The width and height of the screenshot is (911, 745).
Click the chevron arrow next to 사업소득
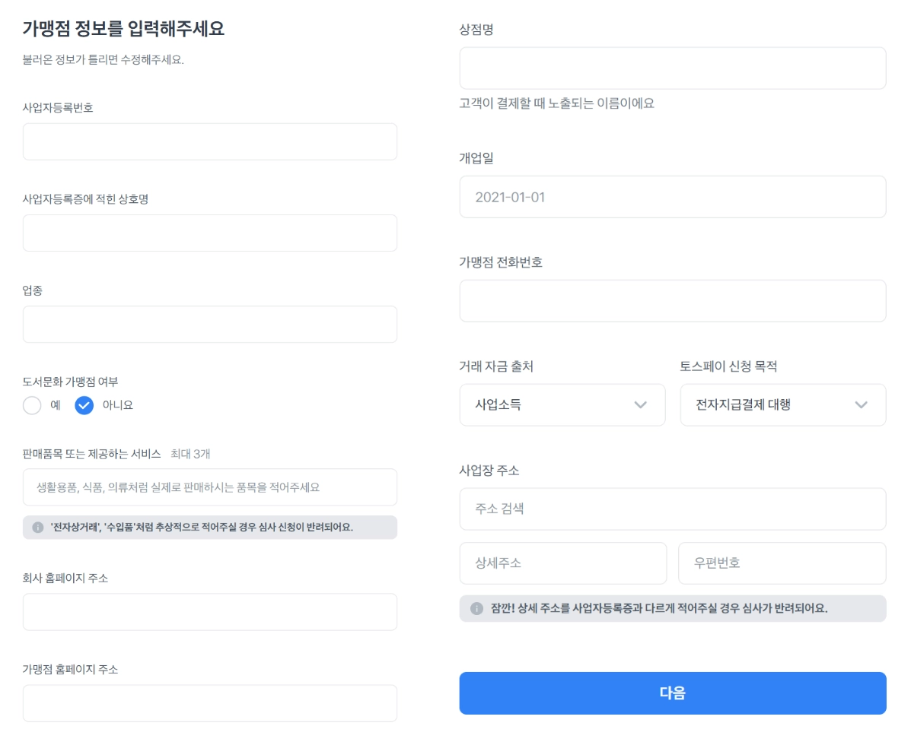640,404
